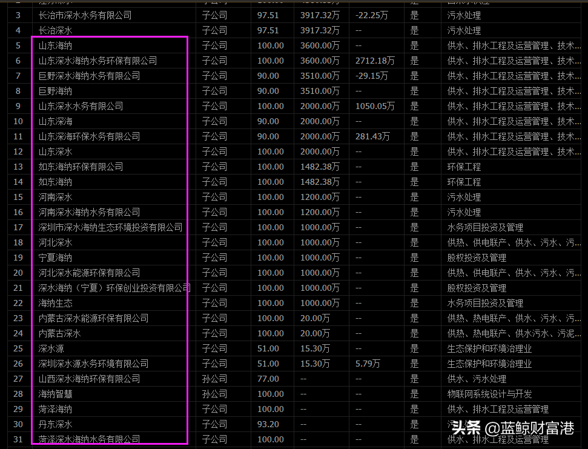
Task: Click 水务项目投资及管理 in row 17
Action: [x=485, y=227]
